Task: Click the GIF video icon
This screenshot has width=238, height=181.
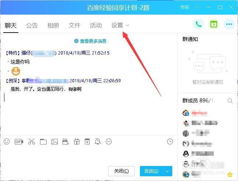Action: [19, 142]
